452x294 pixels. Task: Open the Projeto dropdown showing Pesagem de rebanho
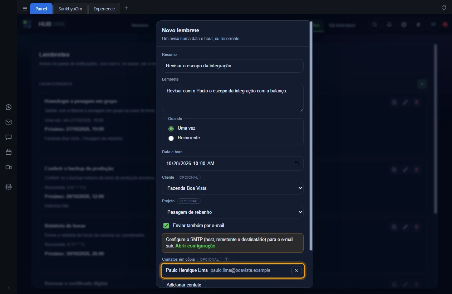click(233, 212)
